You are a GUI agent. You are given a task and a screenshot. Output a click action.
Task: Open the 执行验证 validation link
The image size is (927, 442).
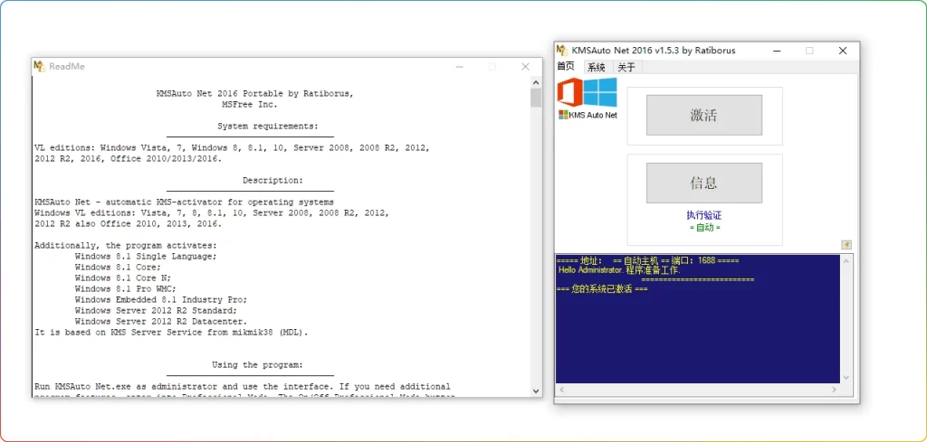tap(703, 215)
